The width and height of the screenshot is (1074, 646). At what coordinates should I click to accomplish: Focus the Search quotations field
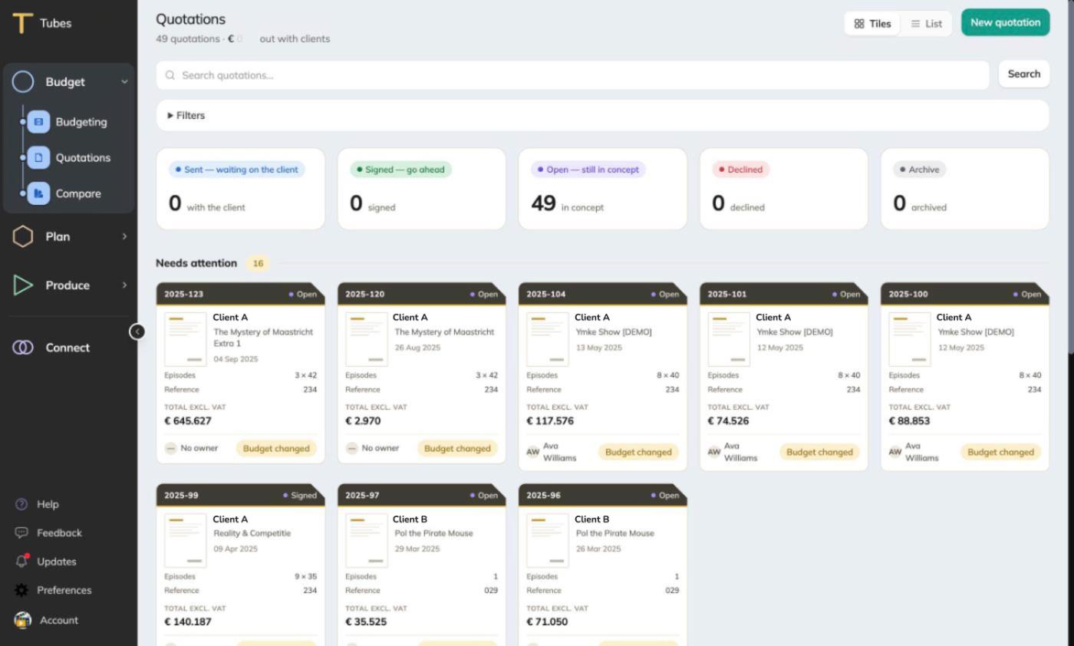click(573, 75)
